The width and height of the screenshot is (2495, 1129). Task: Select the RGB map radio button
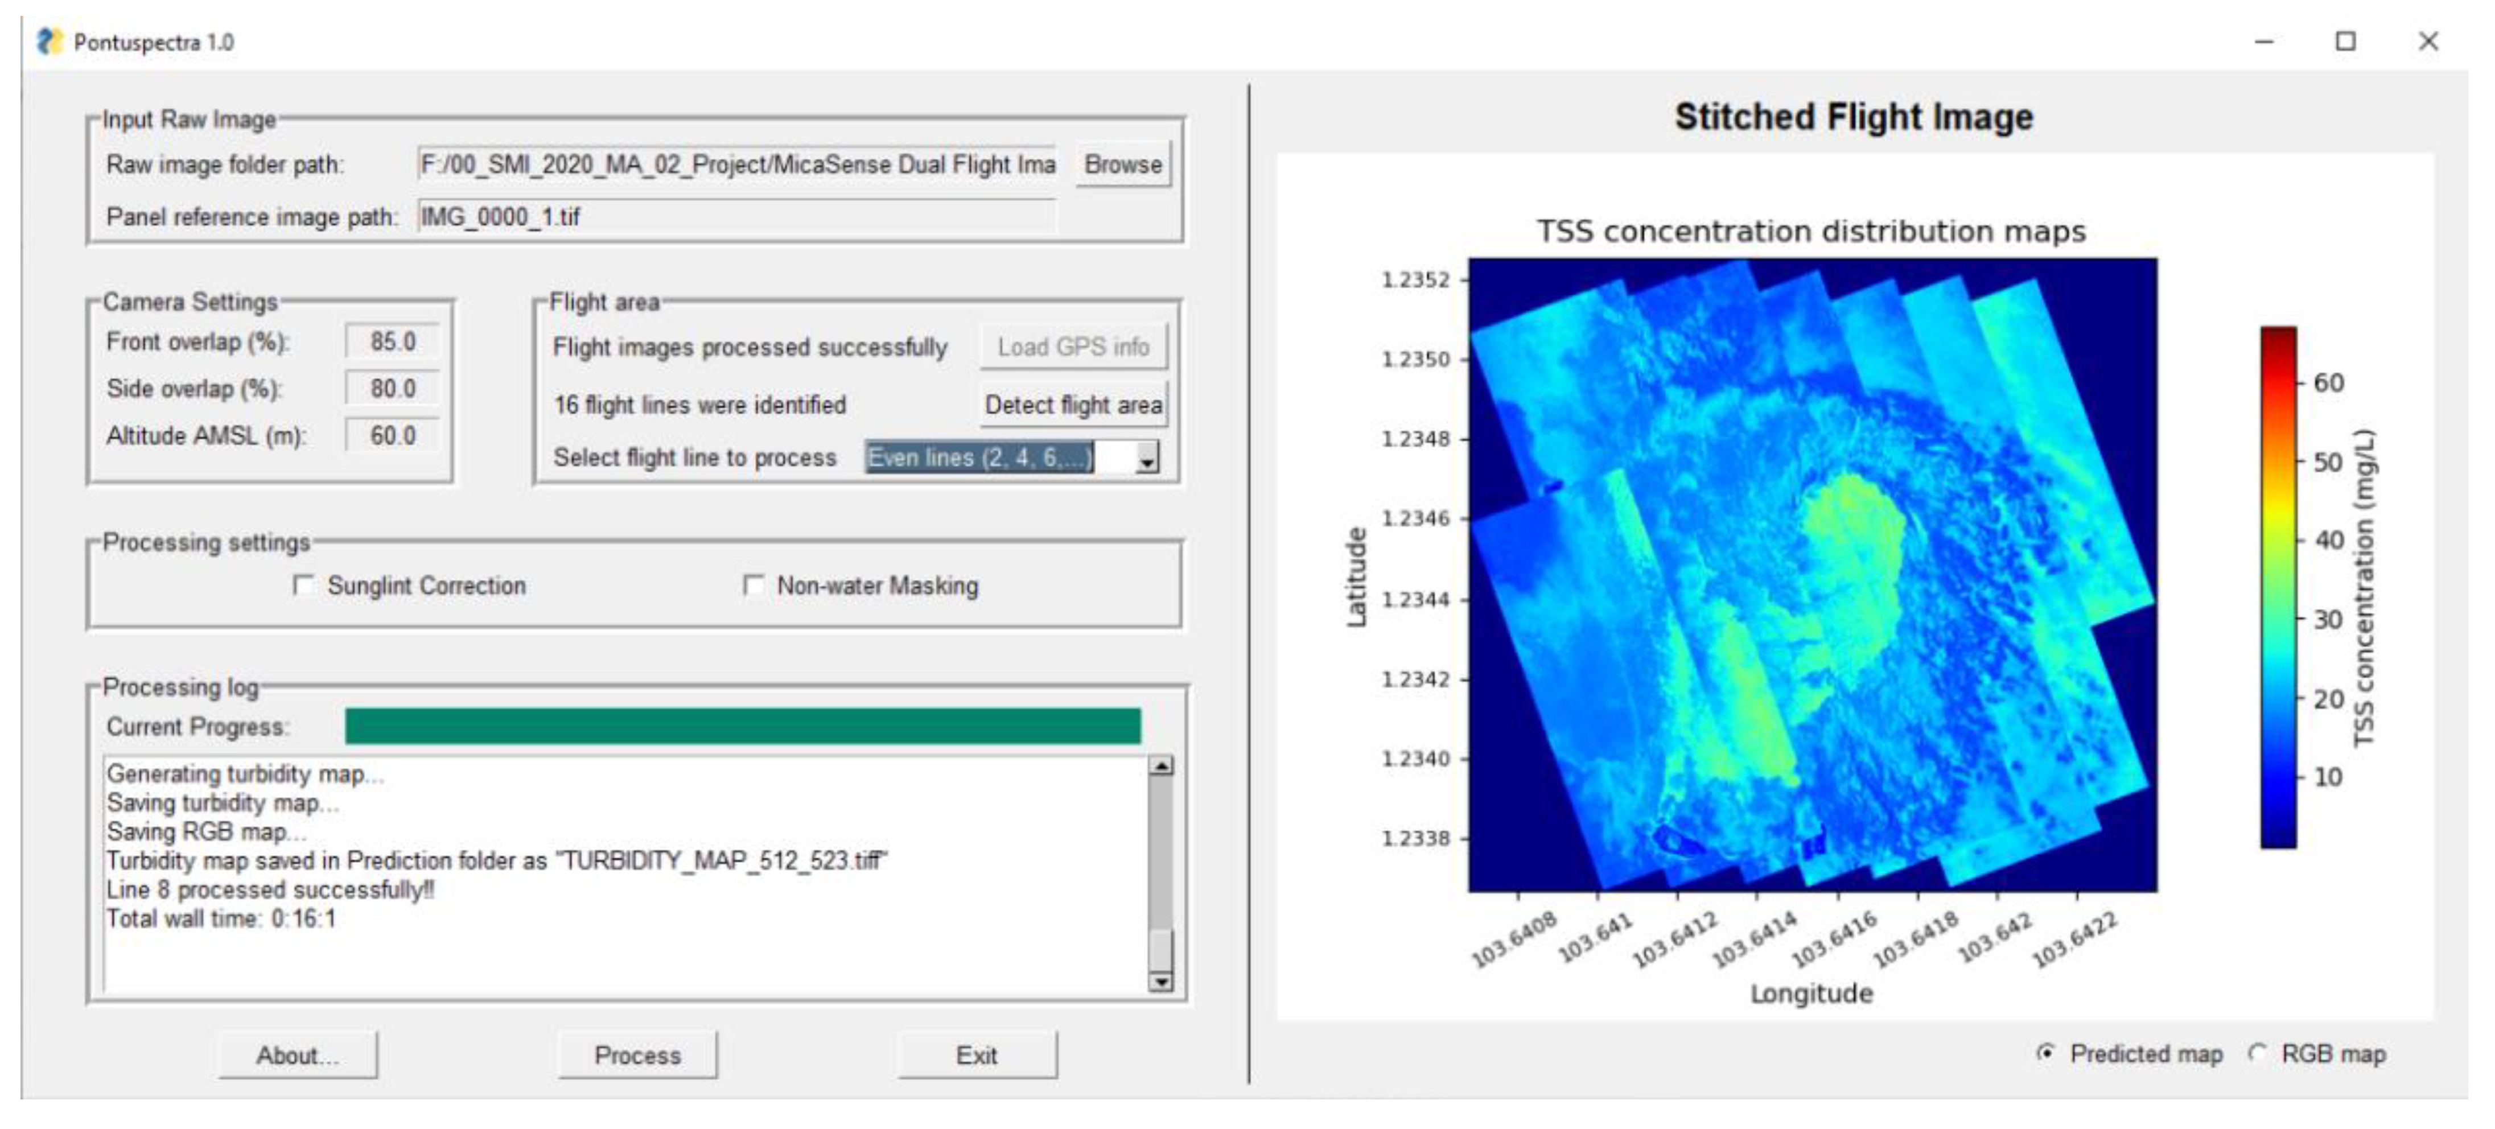click(2258, 1053)
